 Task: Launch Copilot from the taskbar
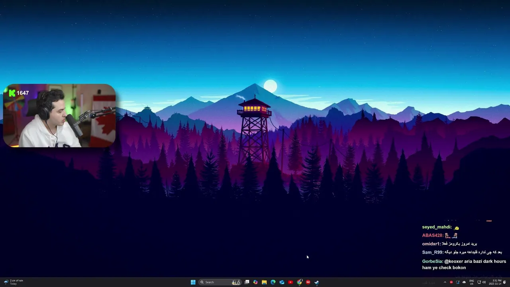pyautogui.click(x=255, y=282)
